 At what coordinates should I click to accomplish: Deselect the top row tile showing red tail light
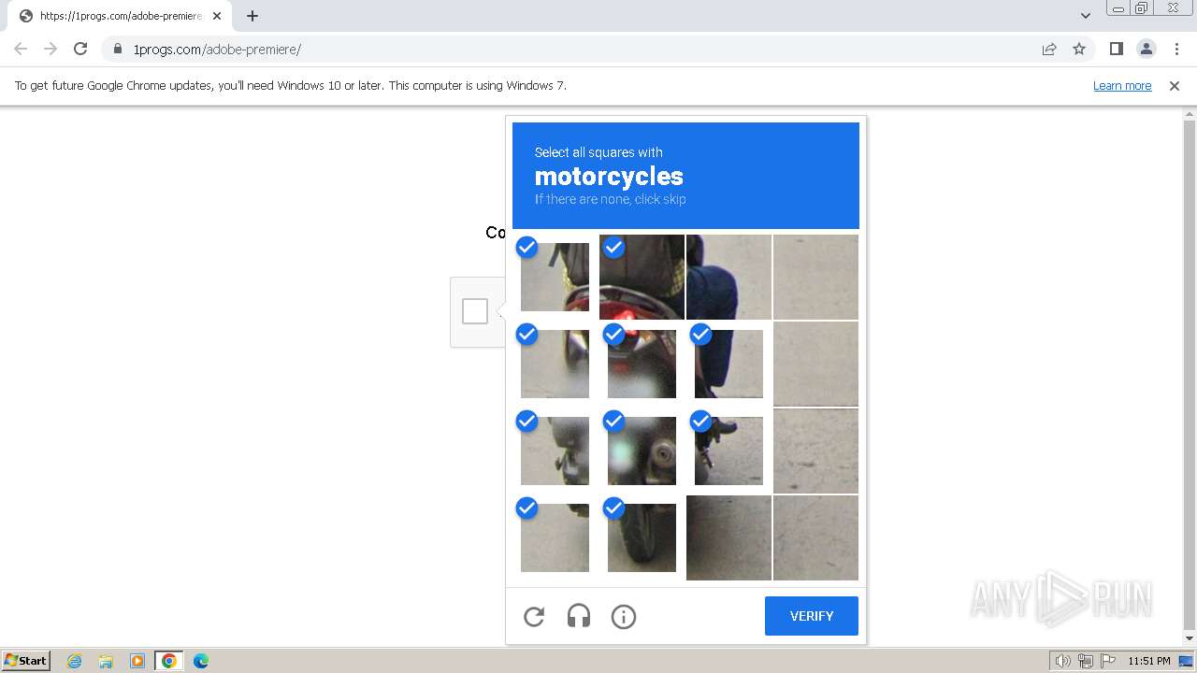pyautogui.click(x=642, y=277)
